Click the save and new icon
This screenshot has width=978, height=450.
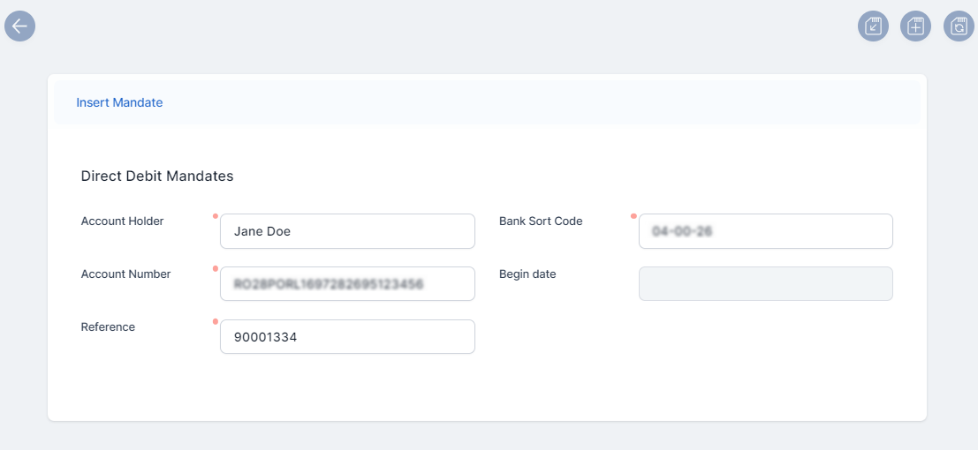click(915, 26)
